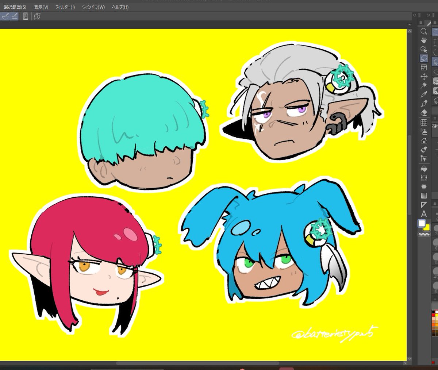The width and height of the screenshot is (438, 370).
Task: Select the Auto select magic wand tool
Action: [x=424, y=85]
